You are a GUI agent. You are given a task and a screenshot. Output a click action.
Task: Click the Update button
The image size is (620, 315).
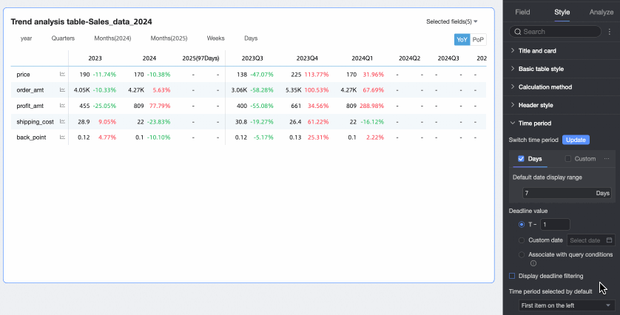575,140
